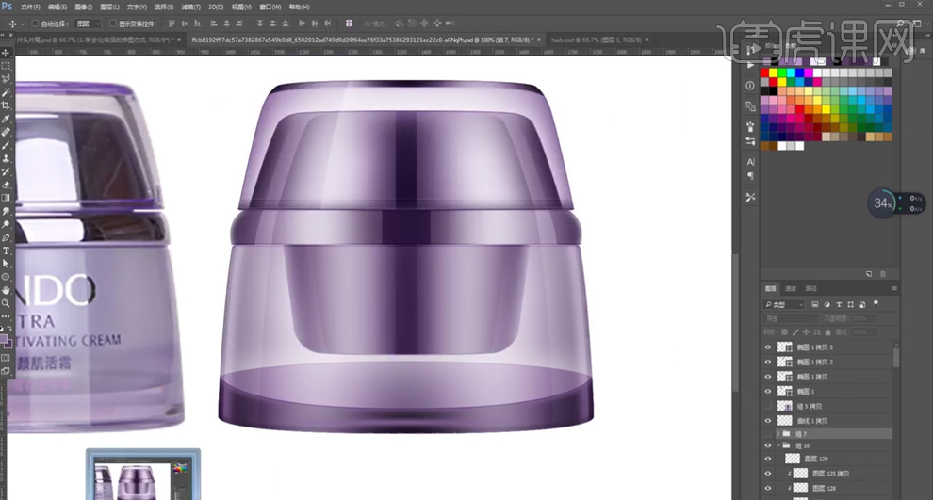Toggle the 显示变换控件 checkbox
The width and height of the screenshot is (933, 500).
point(113,24)
